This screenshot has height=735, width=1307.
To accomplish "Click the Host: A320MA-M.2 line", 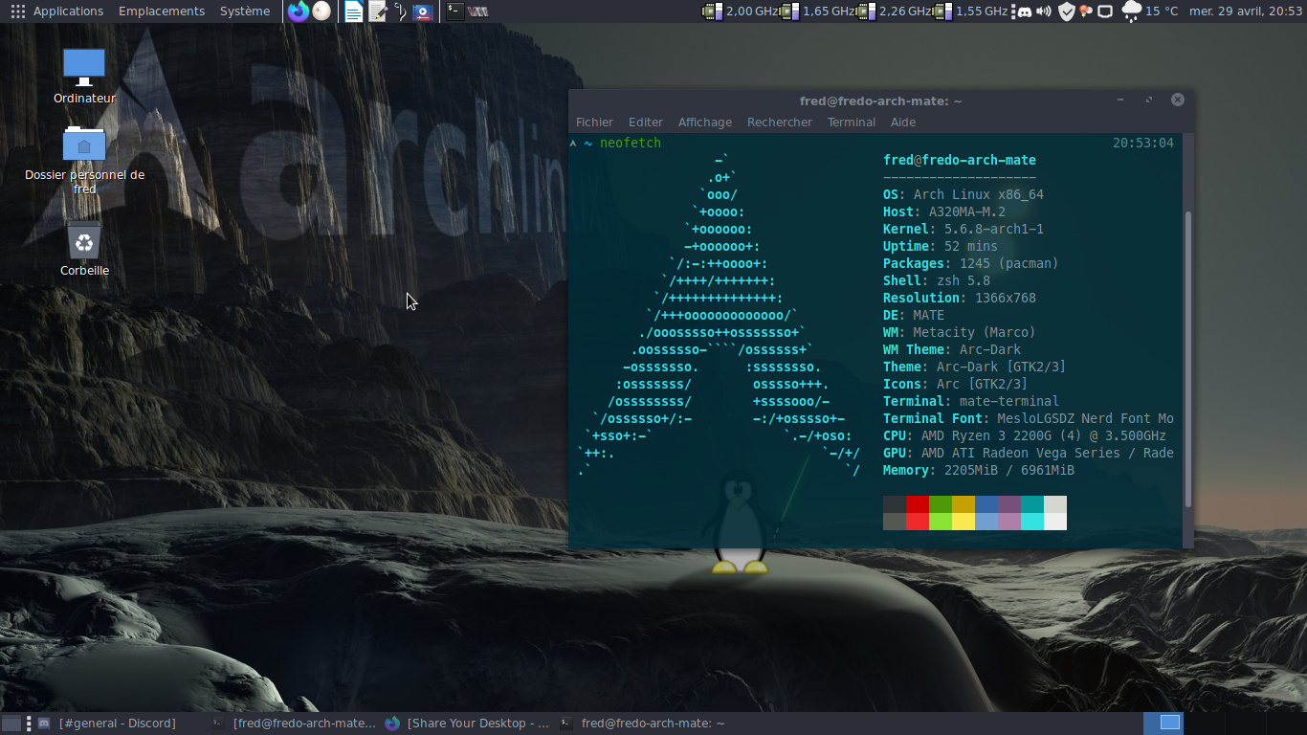I will point(944,212).
